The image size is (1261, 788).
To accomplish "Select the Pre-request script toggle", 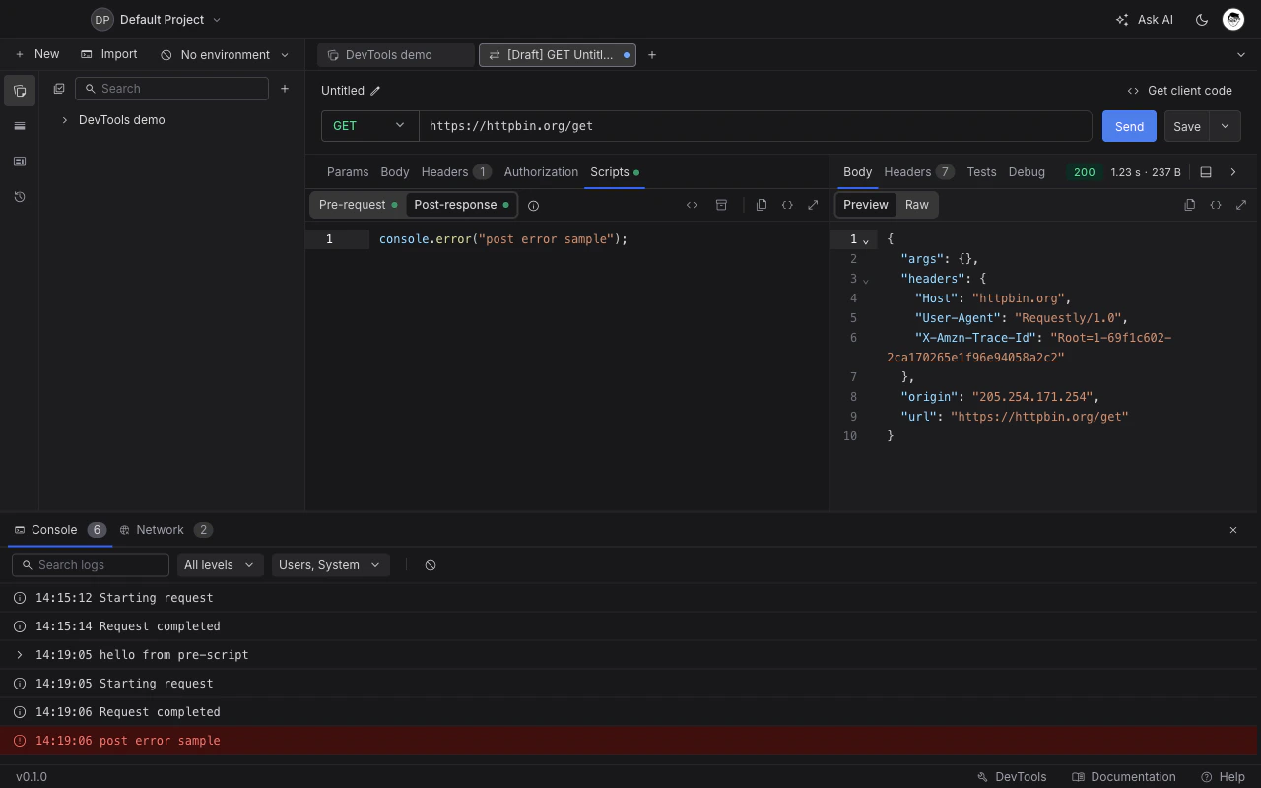I will (358, 205).
